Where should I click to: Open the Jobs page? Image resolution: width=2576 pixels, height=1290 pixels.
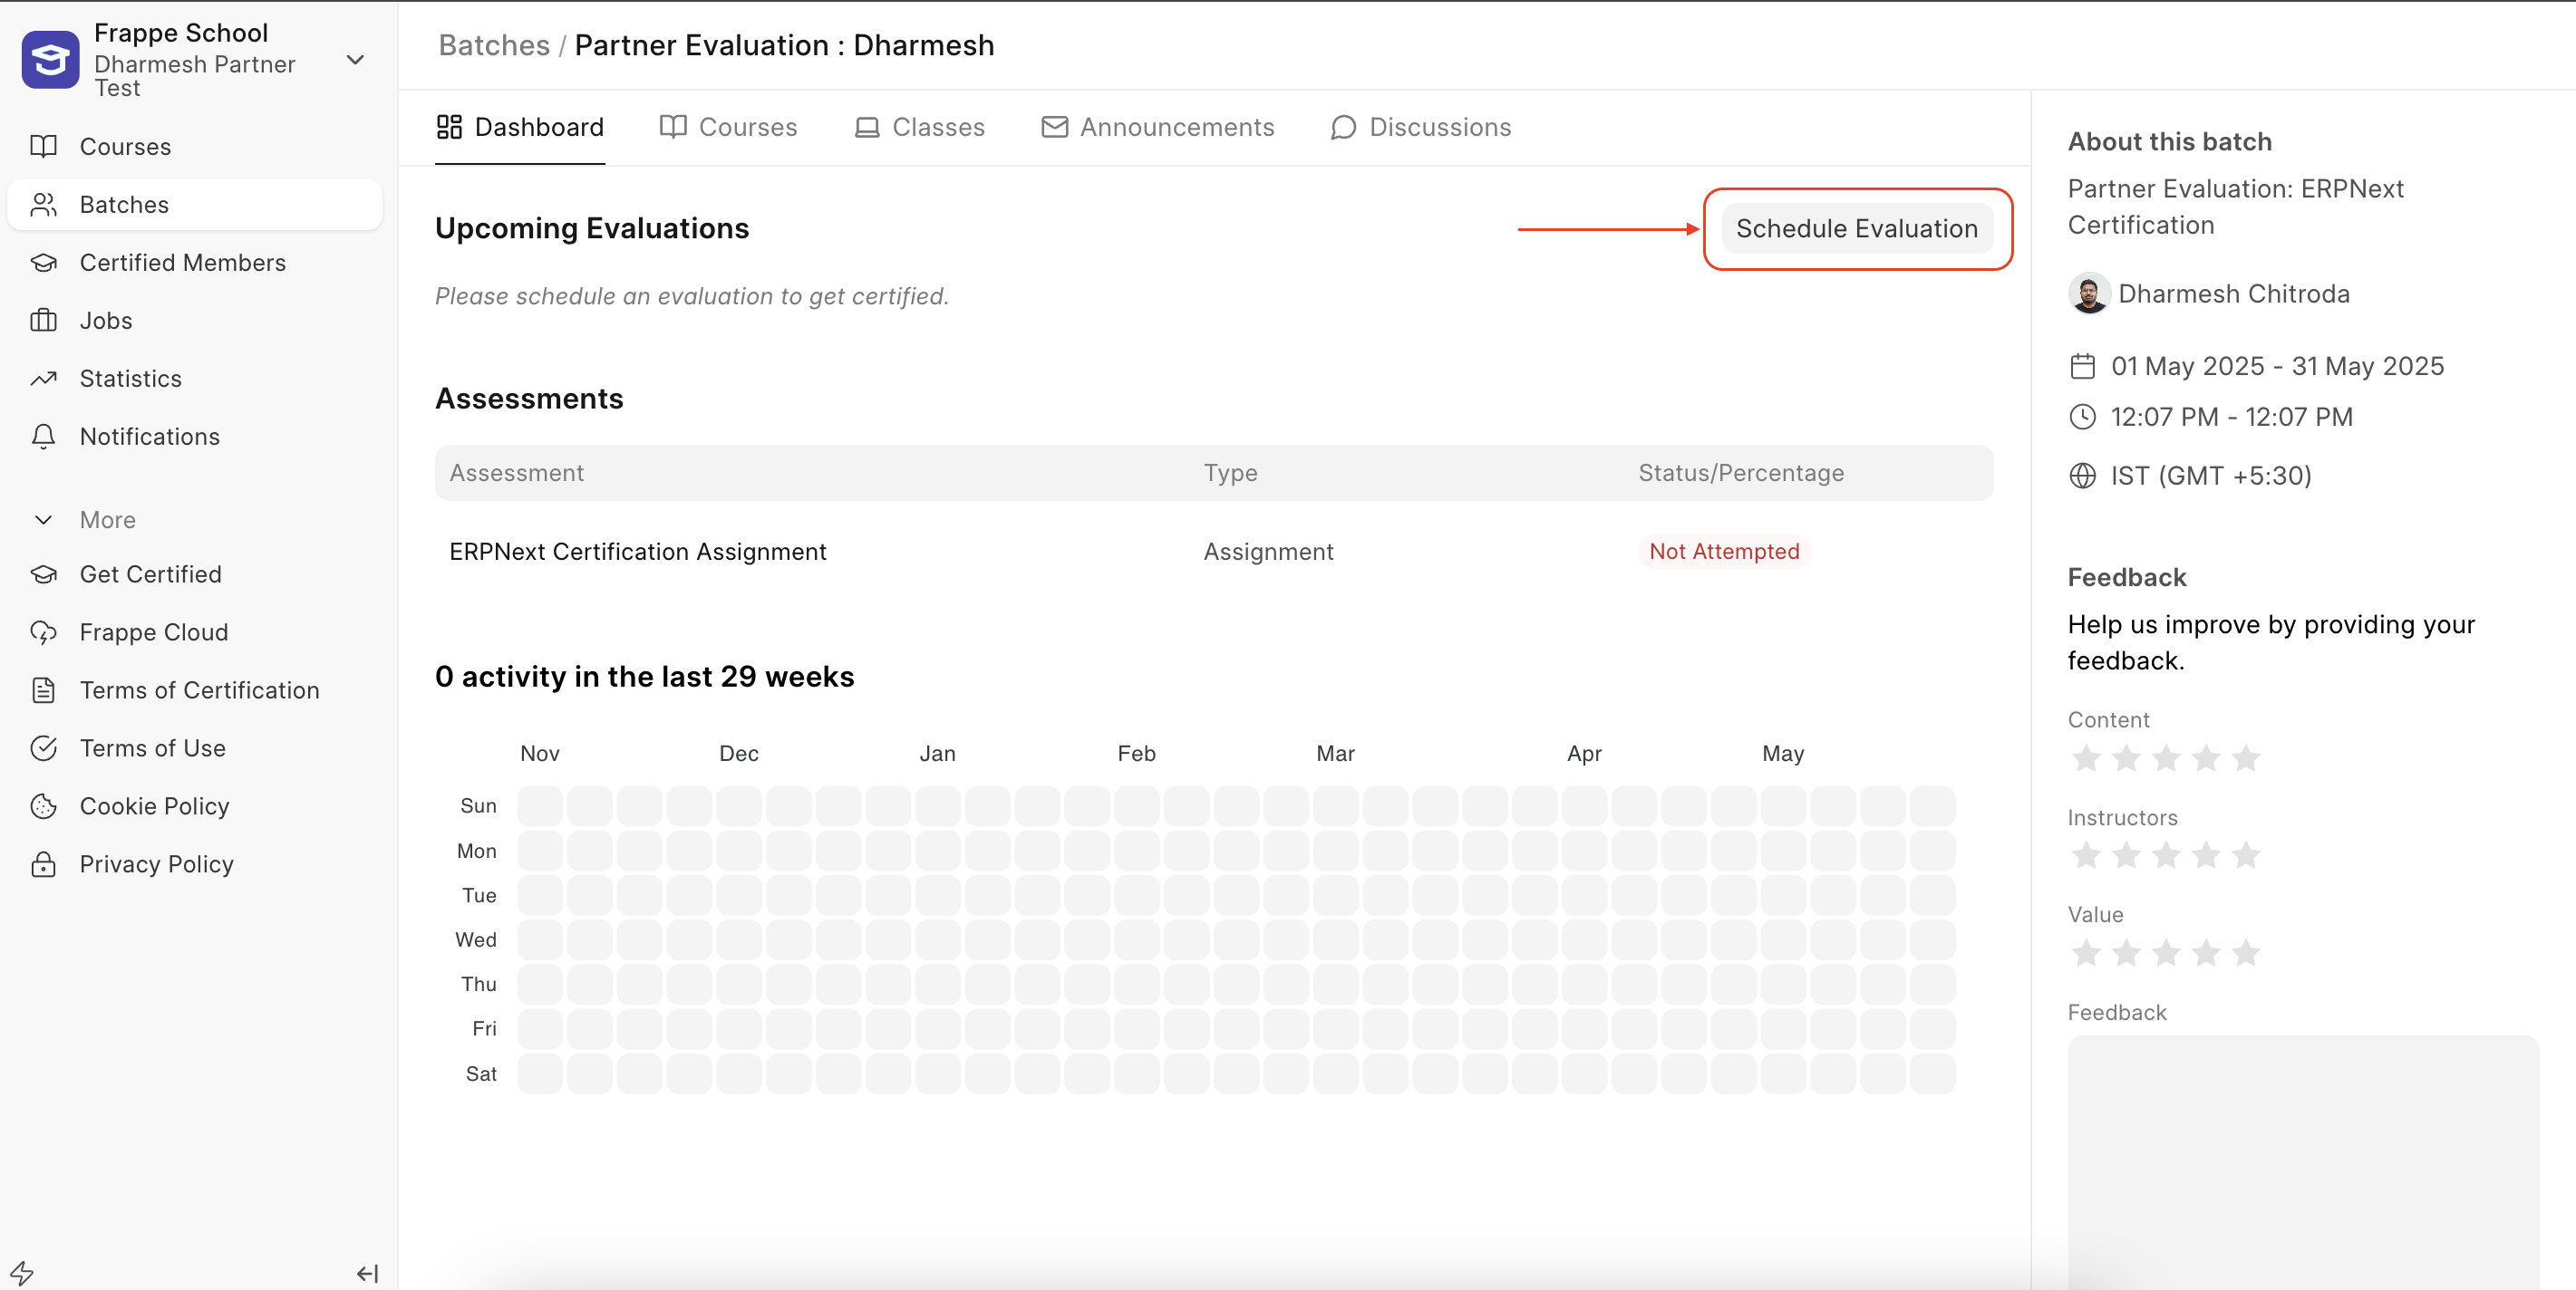click(195, 321)
